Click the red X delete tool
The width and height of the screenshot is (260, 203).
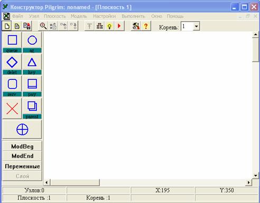coord(12,108)
